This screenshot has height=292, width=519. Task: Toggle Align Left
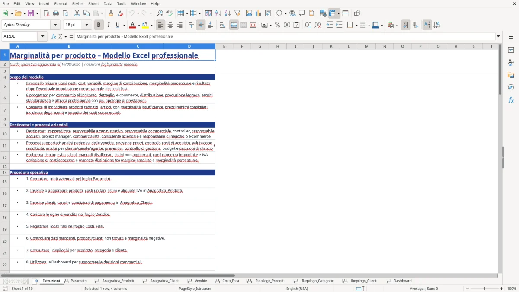coord(160,25)
